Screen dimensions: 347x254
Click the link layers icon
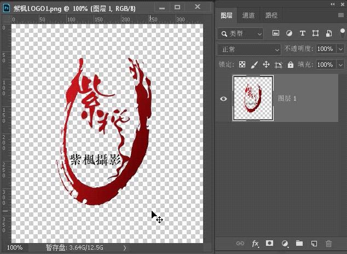(240, 244)
